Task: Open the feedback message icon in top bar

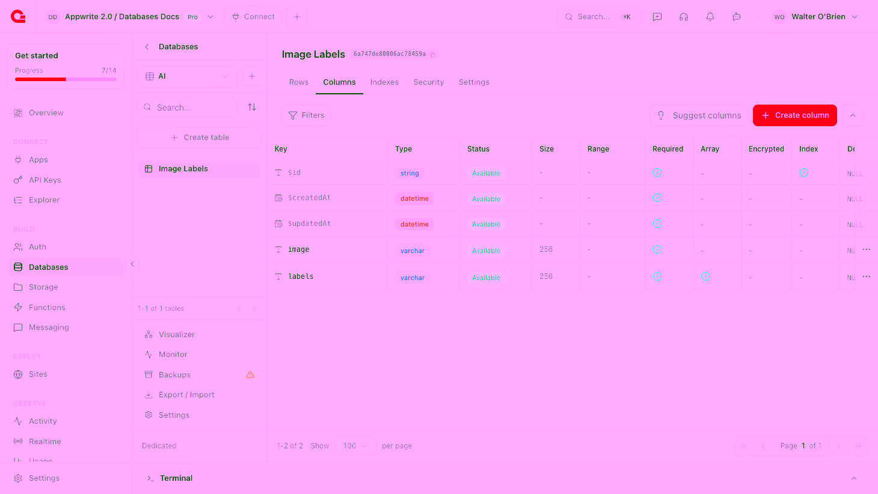Action: [x=657, y=17]
